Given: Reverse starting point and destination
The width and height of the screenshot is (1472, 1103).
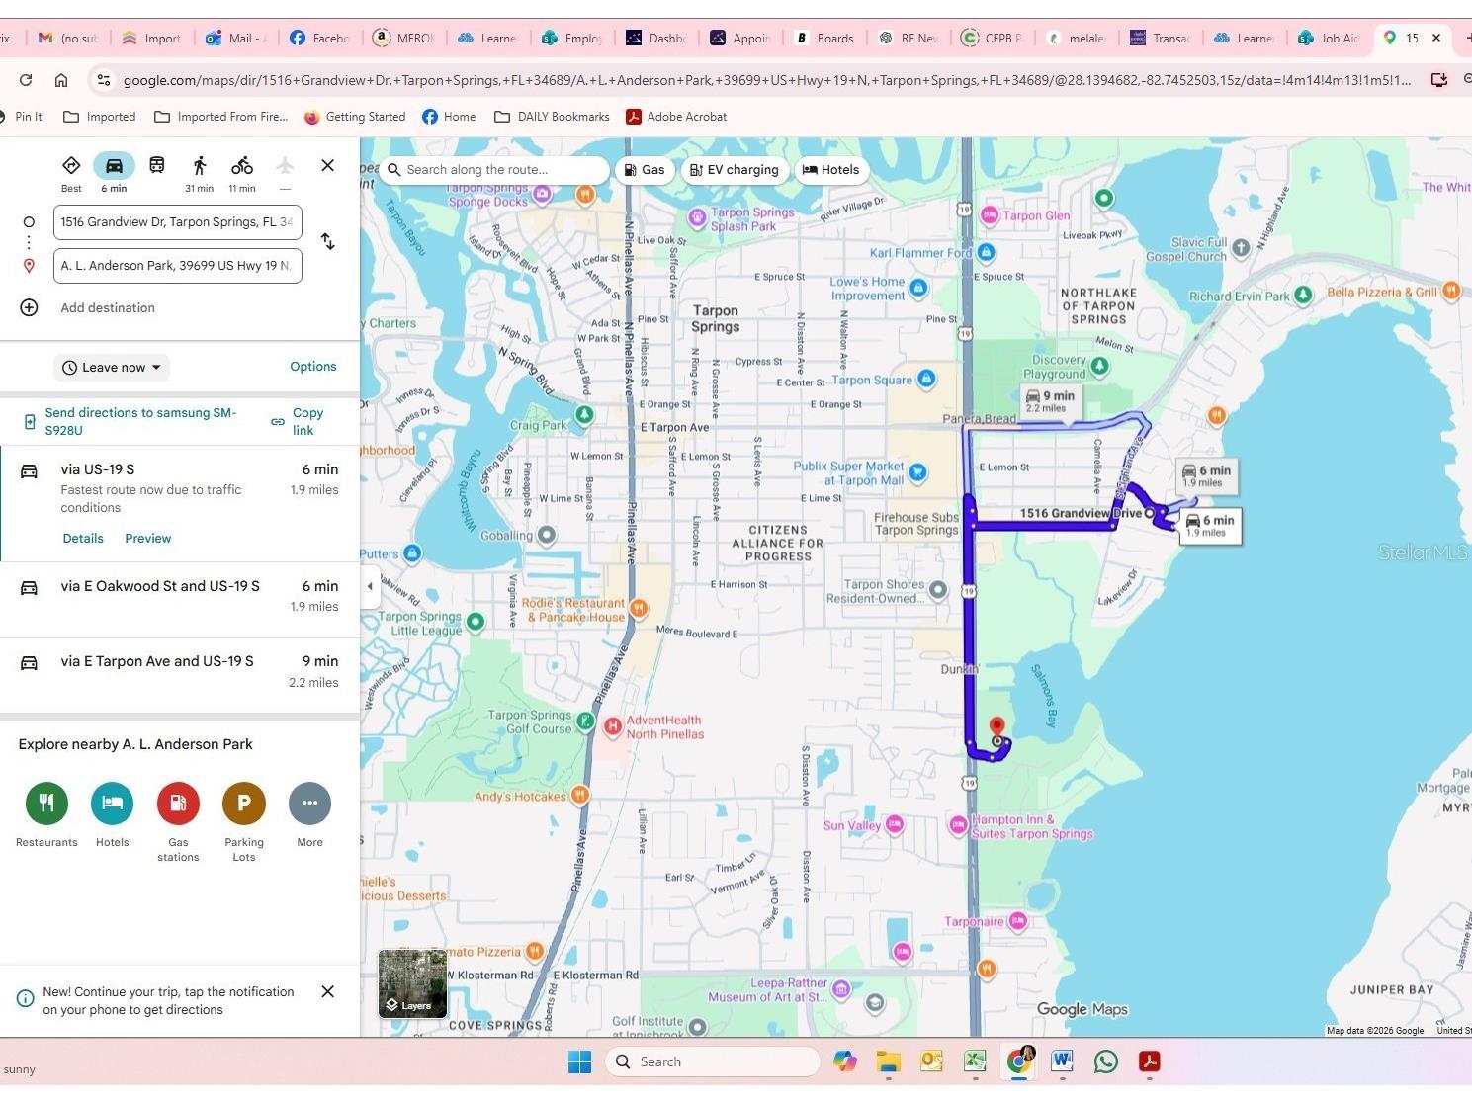Looking at the screenshot, I should click(328, 242).
